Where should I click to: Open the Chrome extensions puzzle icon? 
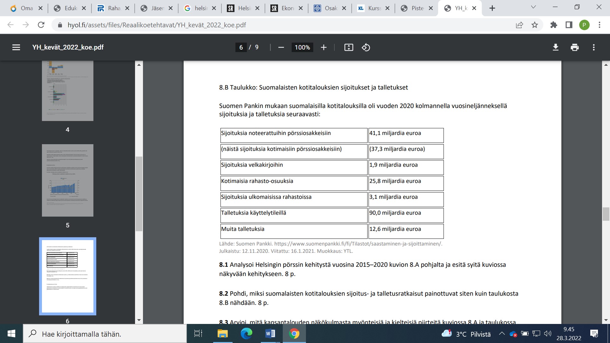coord(554,25)
